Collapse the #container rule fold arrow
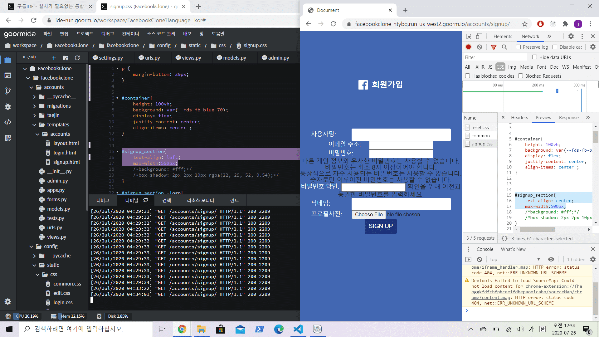Image resolution: width=599 pixels, height=337 pixels. pyautogui.click(x=117, y=98)
